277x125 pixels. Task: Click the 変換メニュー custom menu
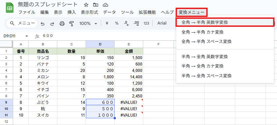pos(191,12)
